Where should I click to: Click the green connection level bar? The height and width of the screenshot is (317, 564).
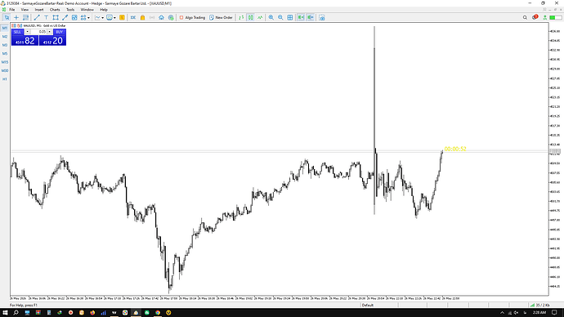click(555, 17)
